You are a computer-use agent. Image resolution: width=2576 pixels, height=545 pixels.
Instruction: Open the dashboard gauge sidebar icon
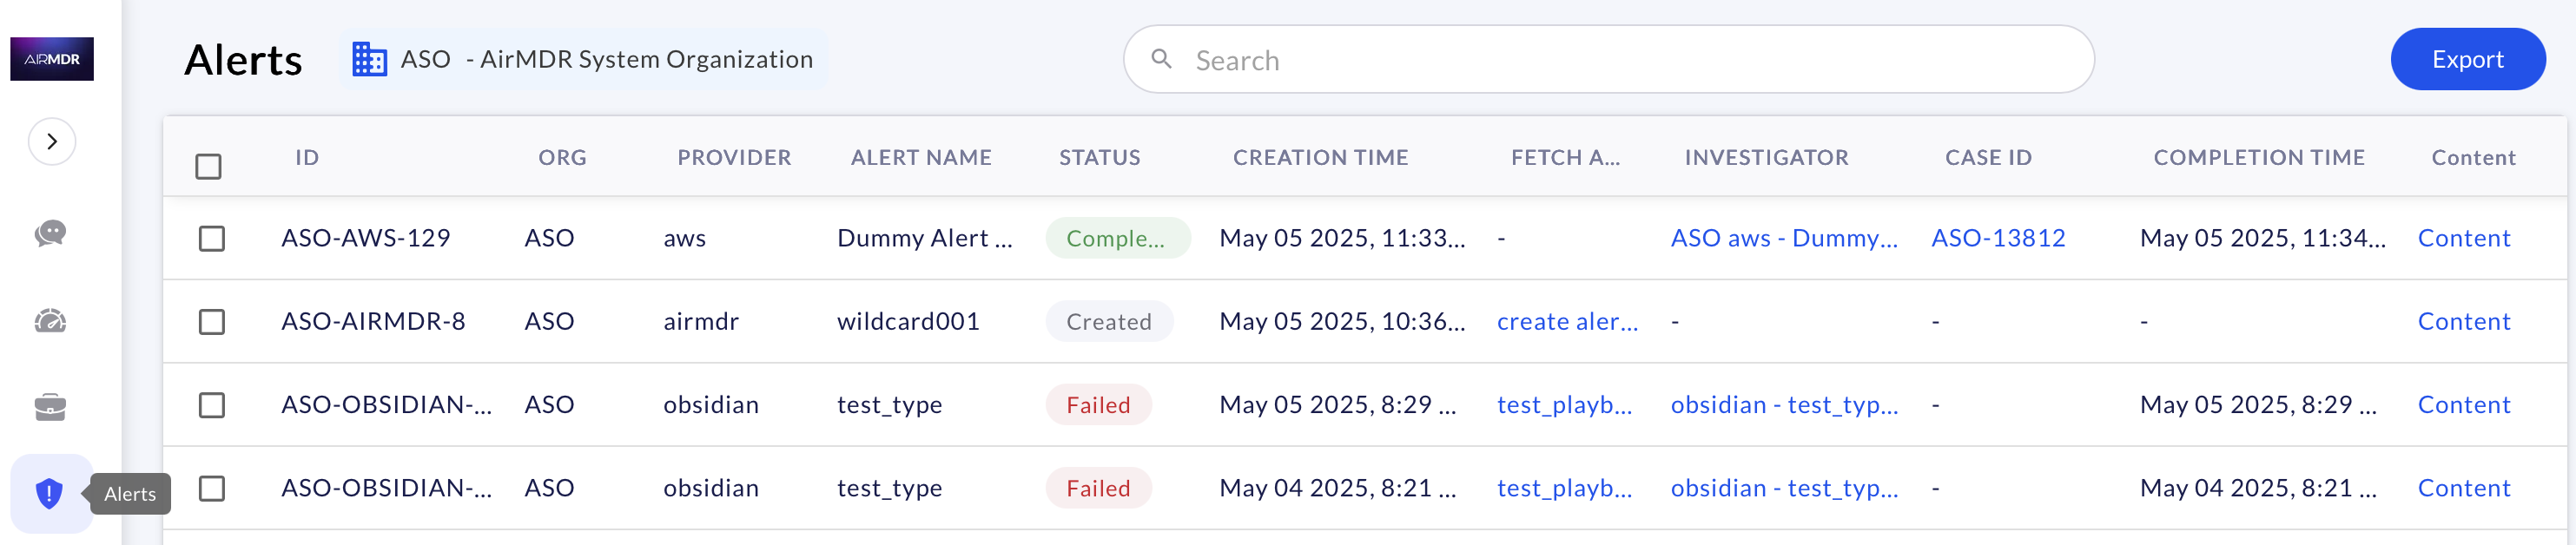coord(50,321)
